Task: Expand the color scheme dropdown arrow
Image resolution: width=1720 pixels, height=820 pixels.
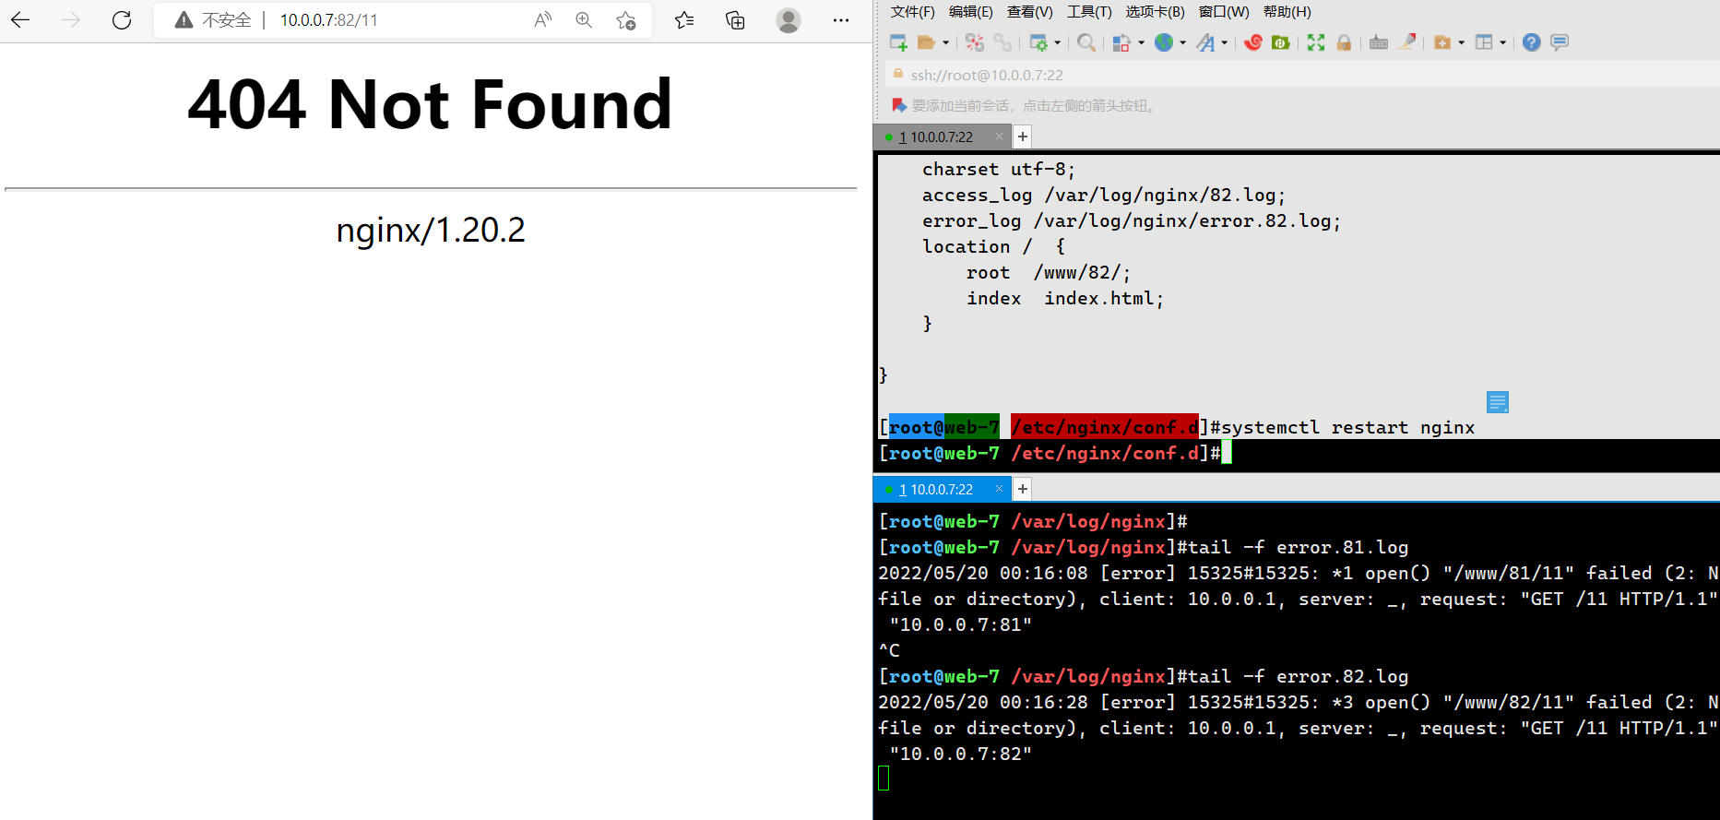Action: (x=1142, y=42)
